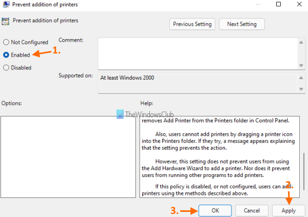
Task: Set the policy to Disabled
Action: (6, 67)
